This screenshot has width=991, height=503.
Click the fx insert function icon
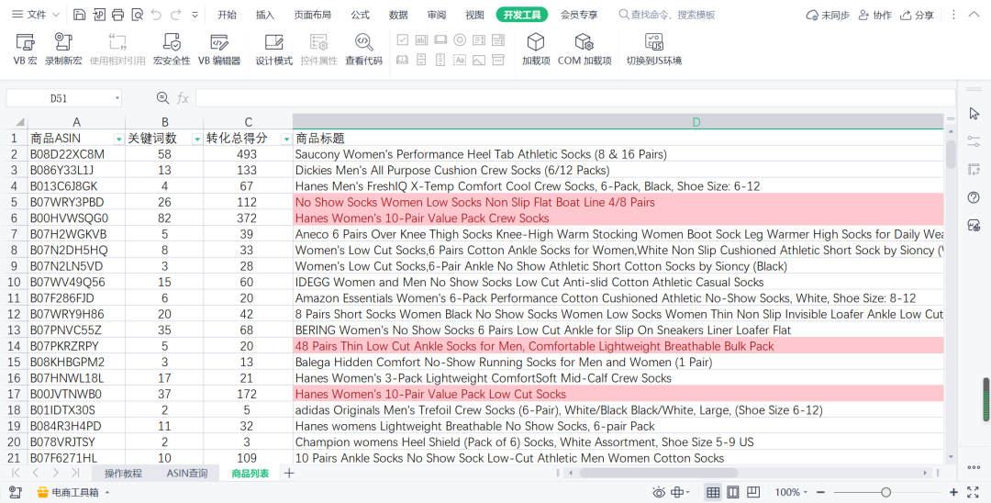[x=183, y=98]
